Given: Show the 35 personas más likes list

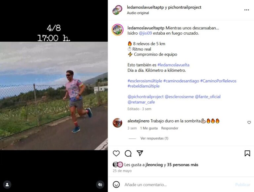Looking at the screenshot, I should 183,165.
